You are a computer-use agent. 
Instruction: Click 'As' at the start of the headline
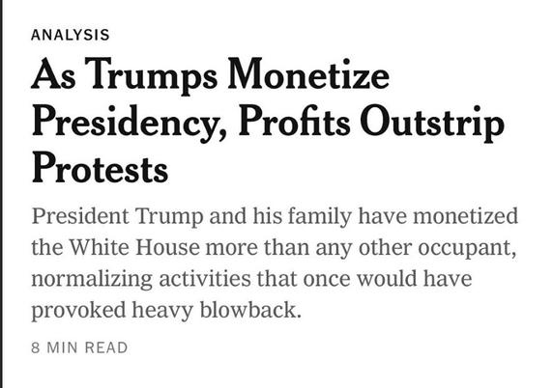(x=53, y=74)
